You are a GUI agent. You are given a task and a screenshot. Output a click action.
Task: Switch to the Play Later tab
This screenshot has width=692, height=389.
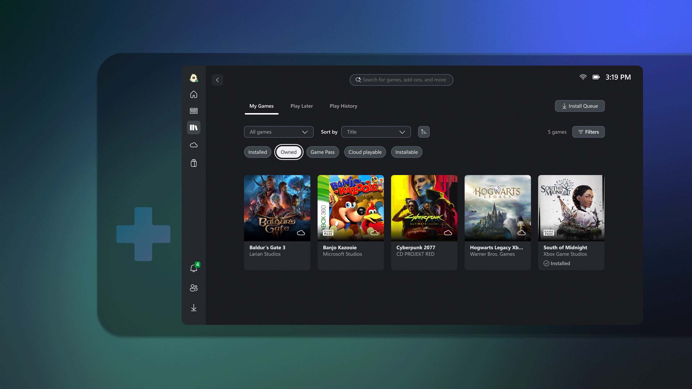pos(302,106)
